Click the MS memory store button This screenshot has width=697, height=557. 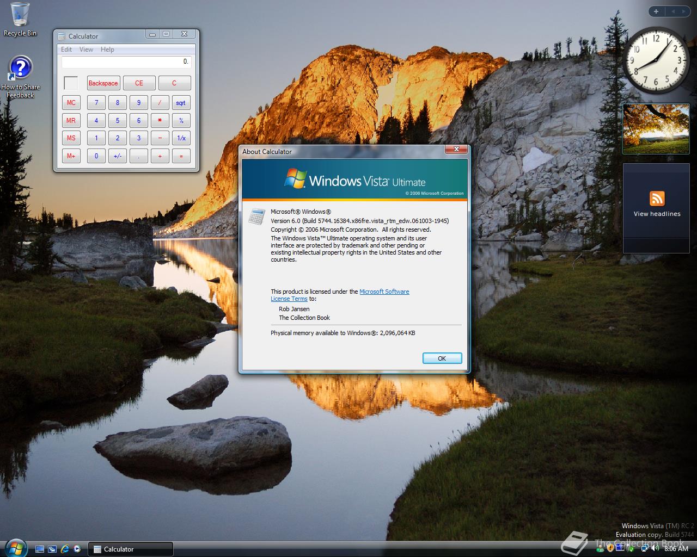pyautogui.click(x=71, y=138)
